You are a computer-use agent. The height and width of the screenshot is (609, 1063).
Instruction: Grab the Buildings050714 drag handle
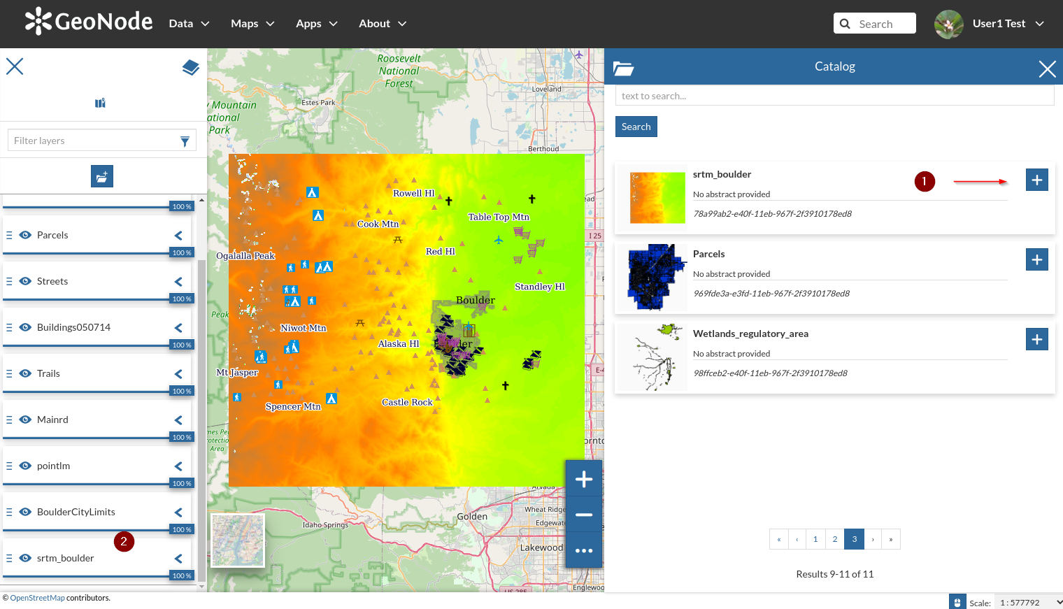(9, 327)
